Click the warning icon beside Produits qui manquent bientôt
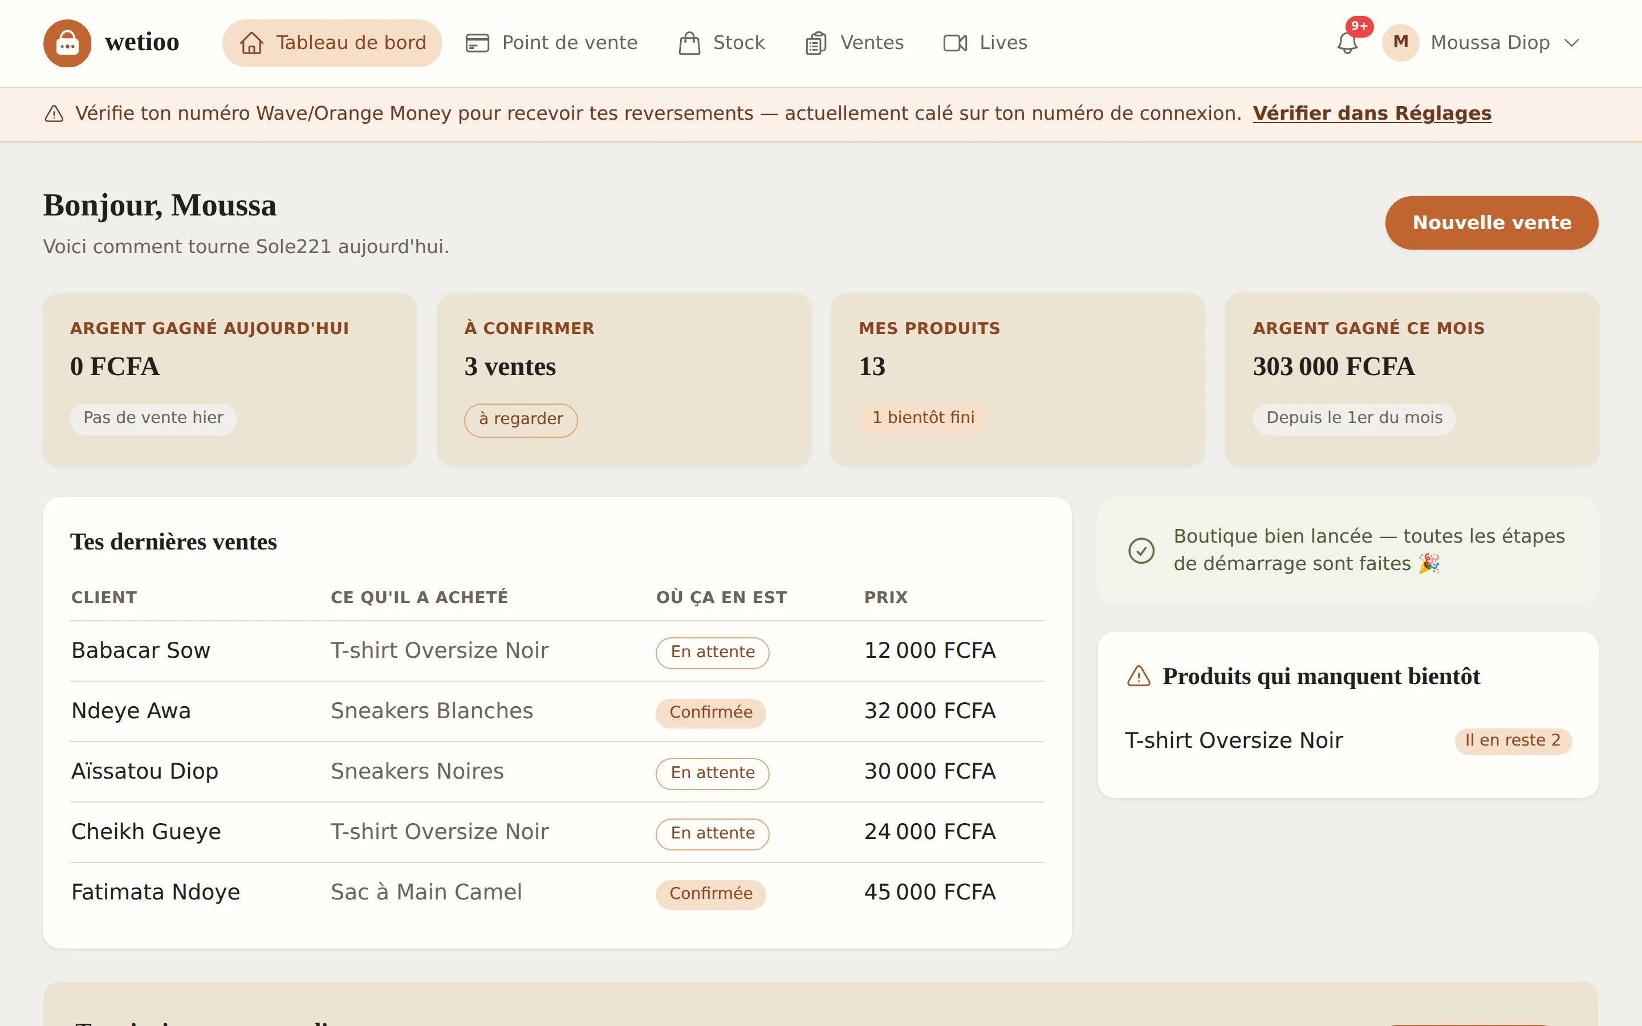This screenshot has width=1642, height=1026. point(1139,676)
